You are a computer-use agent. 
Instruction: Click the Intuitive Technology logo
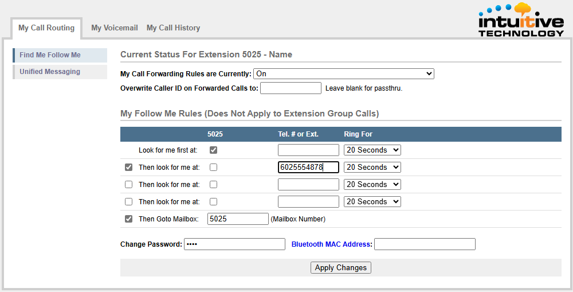tap(521, 20)
